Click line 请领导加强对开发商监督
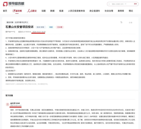141x129 pixels. coord(21,81)
